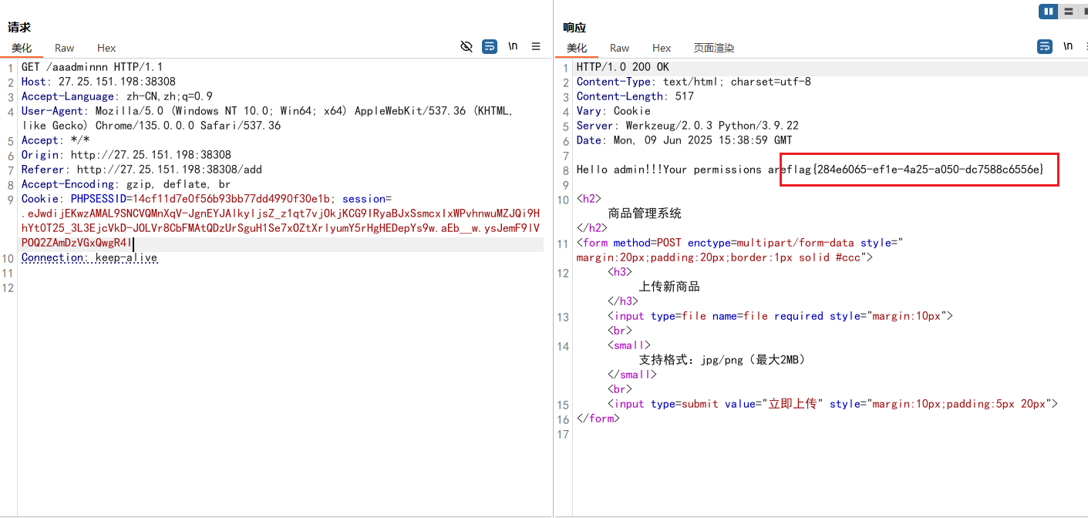Image resolution: width=1088 pixels, height=518 pixels.
Task: Click 'Content-Length: 517' header
Action: pos(635,96)
